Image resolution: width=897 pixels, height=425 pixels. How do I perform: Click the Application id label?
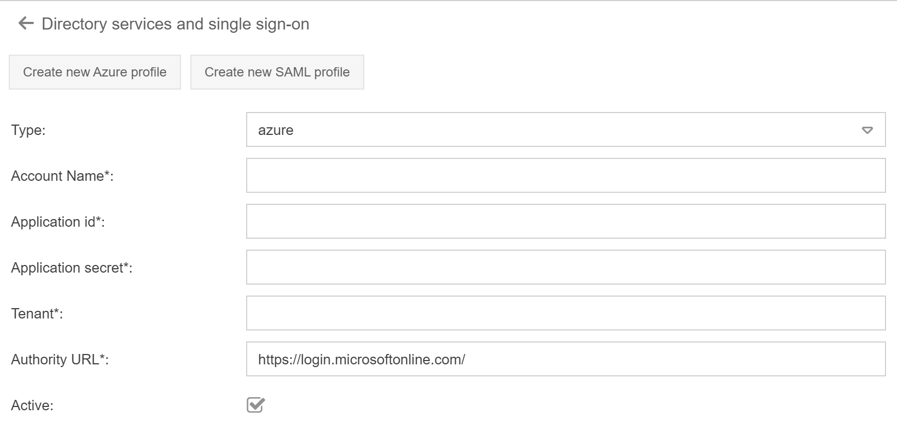[x=57, y=222]
